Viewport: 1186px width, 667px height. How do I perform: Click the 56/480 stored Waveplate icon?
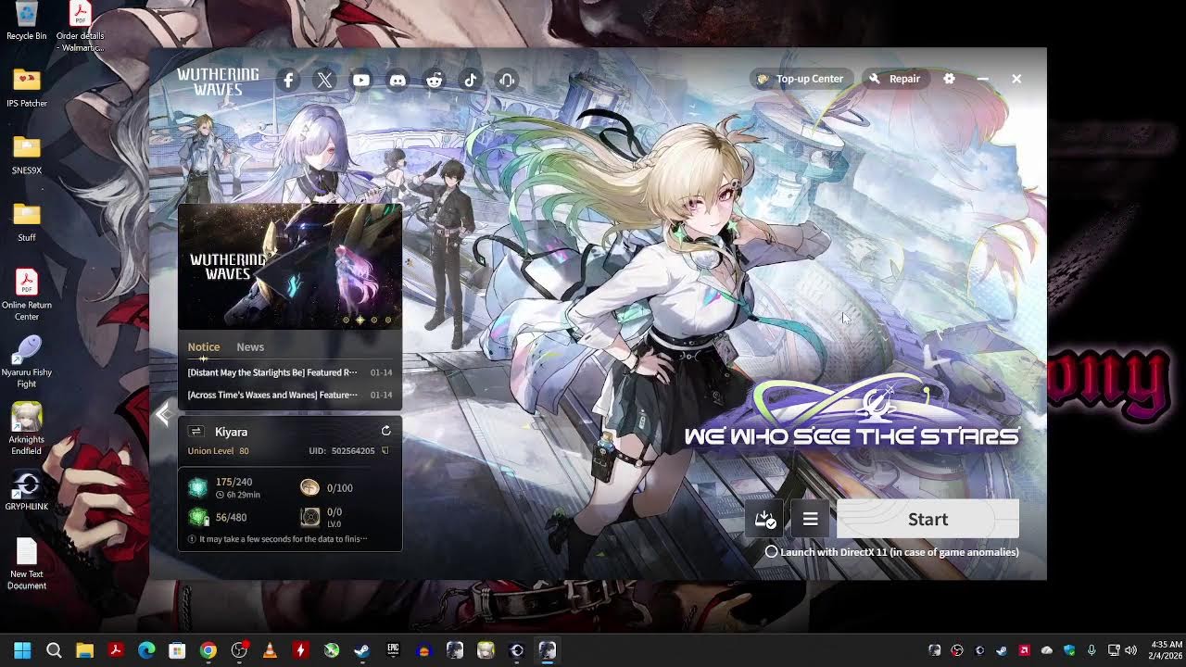coord(197,517)
